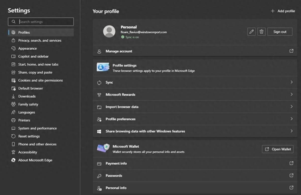
Task: Go to Printers settings
Action: click(x=41, y=120)
